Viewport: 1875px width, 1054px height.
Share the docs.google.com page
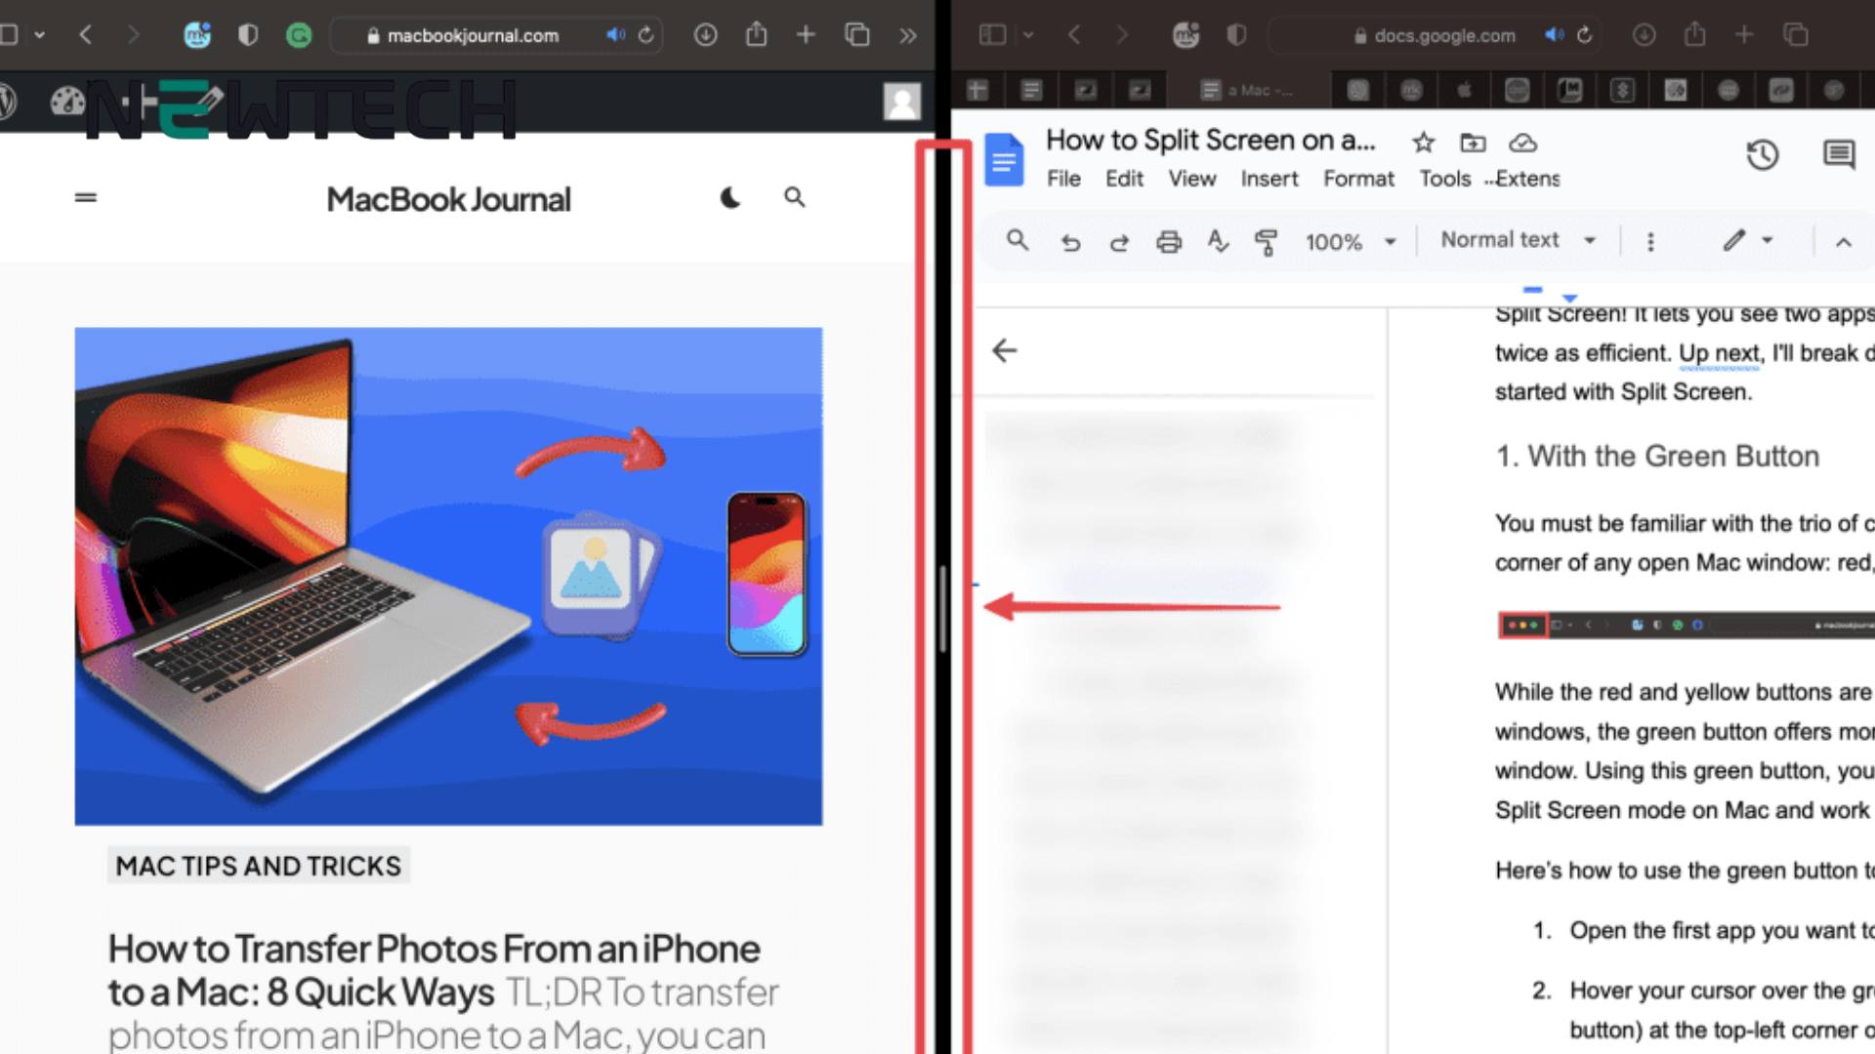pos(1694,34)
